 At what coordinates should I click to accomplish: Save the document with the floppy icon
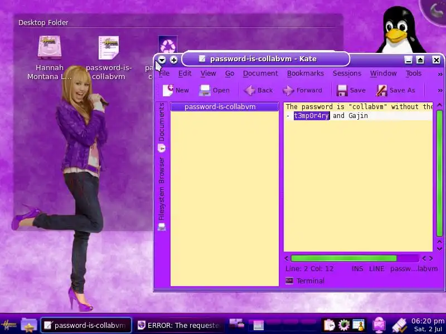coord(342,91)
